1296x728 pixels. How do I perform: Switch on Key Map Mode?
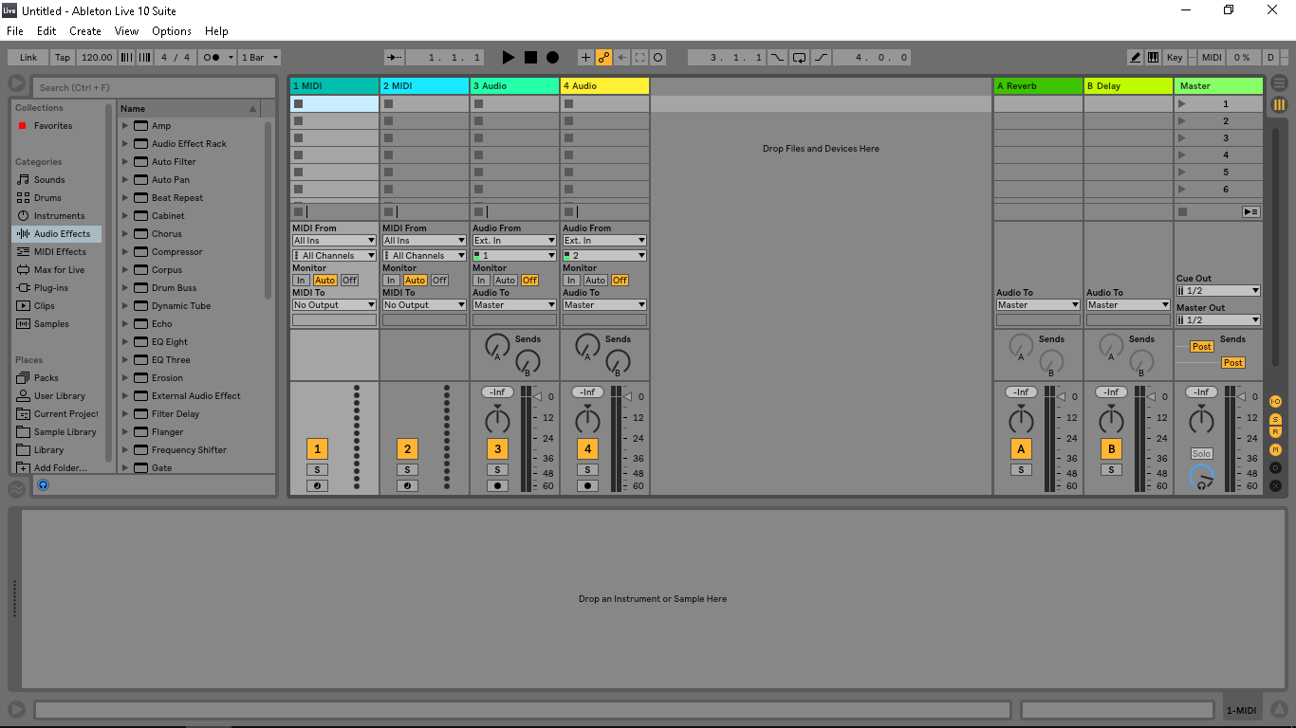pos(1175,57)
